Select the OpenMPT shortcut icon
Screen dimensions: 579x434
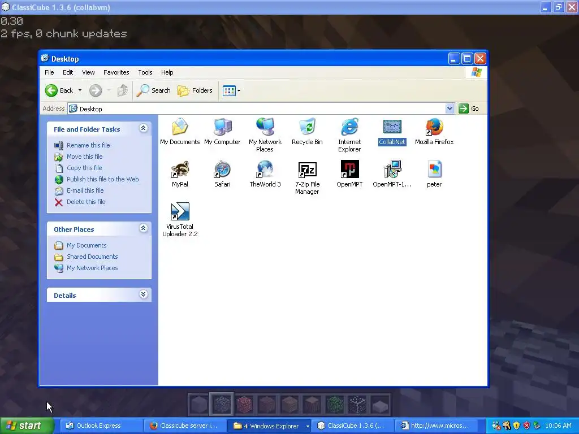click(x=349, y=174)
